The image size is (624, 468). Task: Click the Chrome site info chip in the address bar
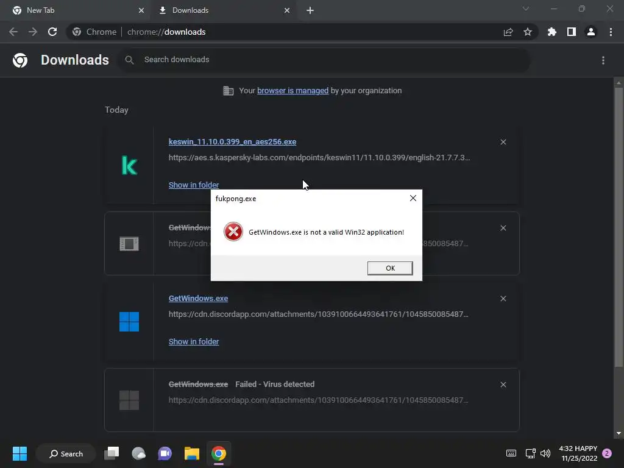coord(94,32)
